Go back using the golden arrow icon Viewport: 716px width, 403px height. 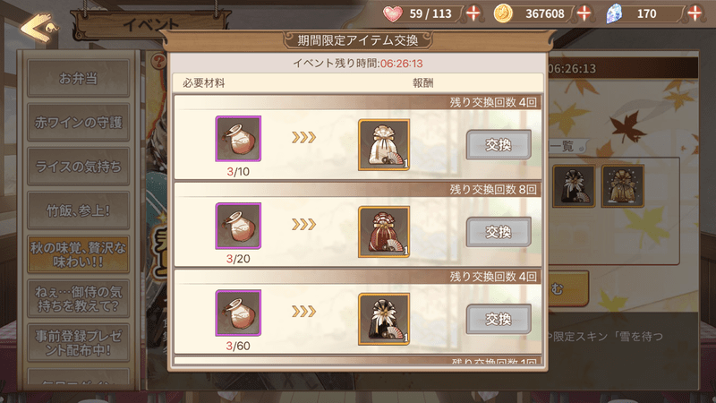[38, 27]
